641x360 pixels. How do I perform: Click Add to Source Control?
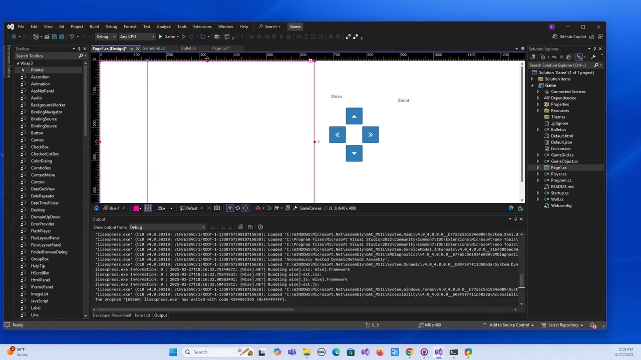[x=509, y=325]
